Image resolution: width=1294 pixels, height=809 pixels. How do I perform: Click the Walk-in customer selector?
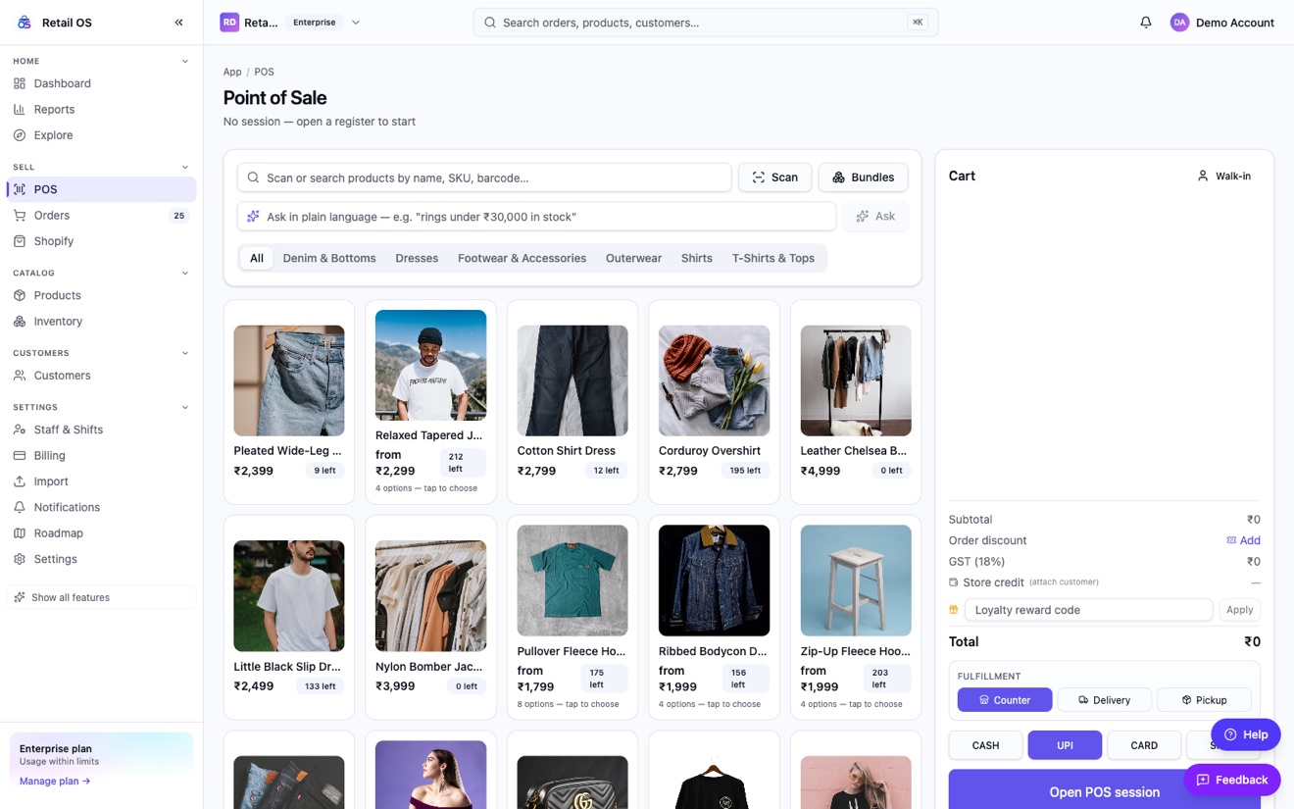1224,177
